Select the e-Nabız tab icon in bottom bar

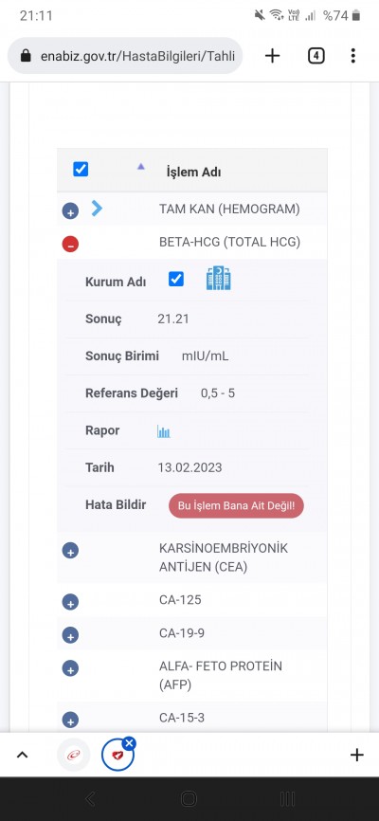pyautogui.click(x=74, y=755)
